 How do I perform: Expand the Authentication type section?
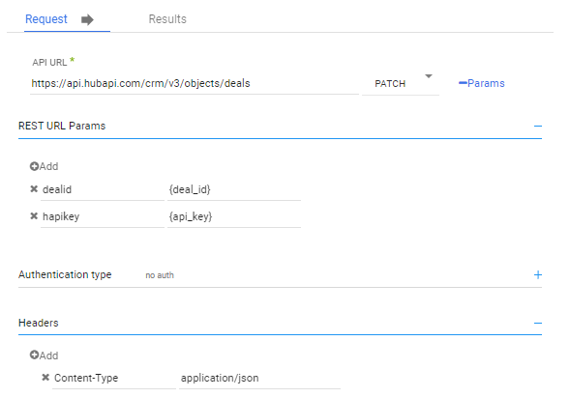pos(538,275)
